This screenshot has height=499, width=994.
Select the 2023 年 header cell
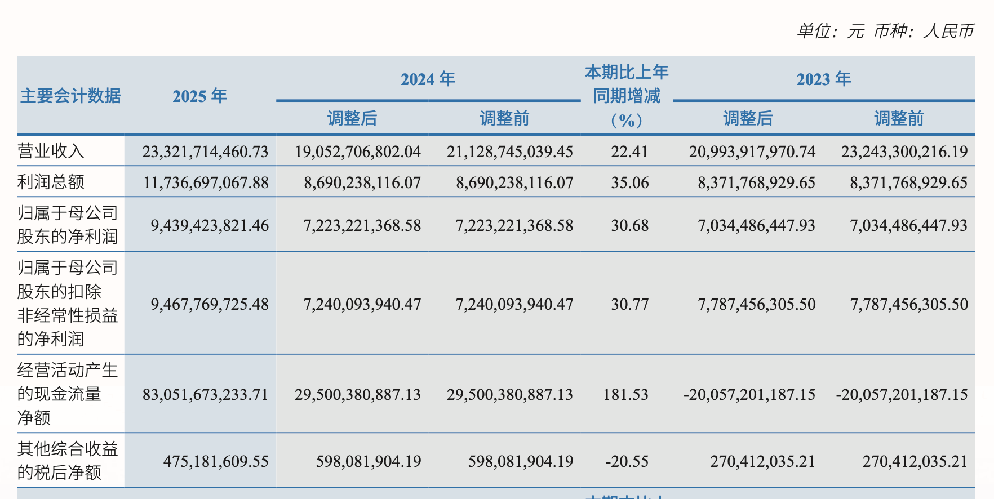[824, 79]
